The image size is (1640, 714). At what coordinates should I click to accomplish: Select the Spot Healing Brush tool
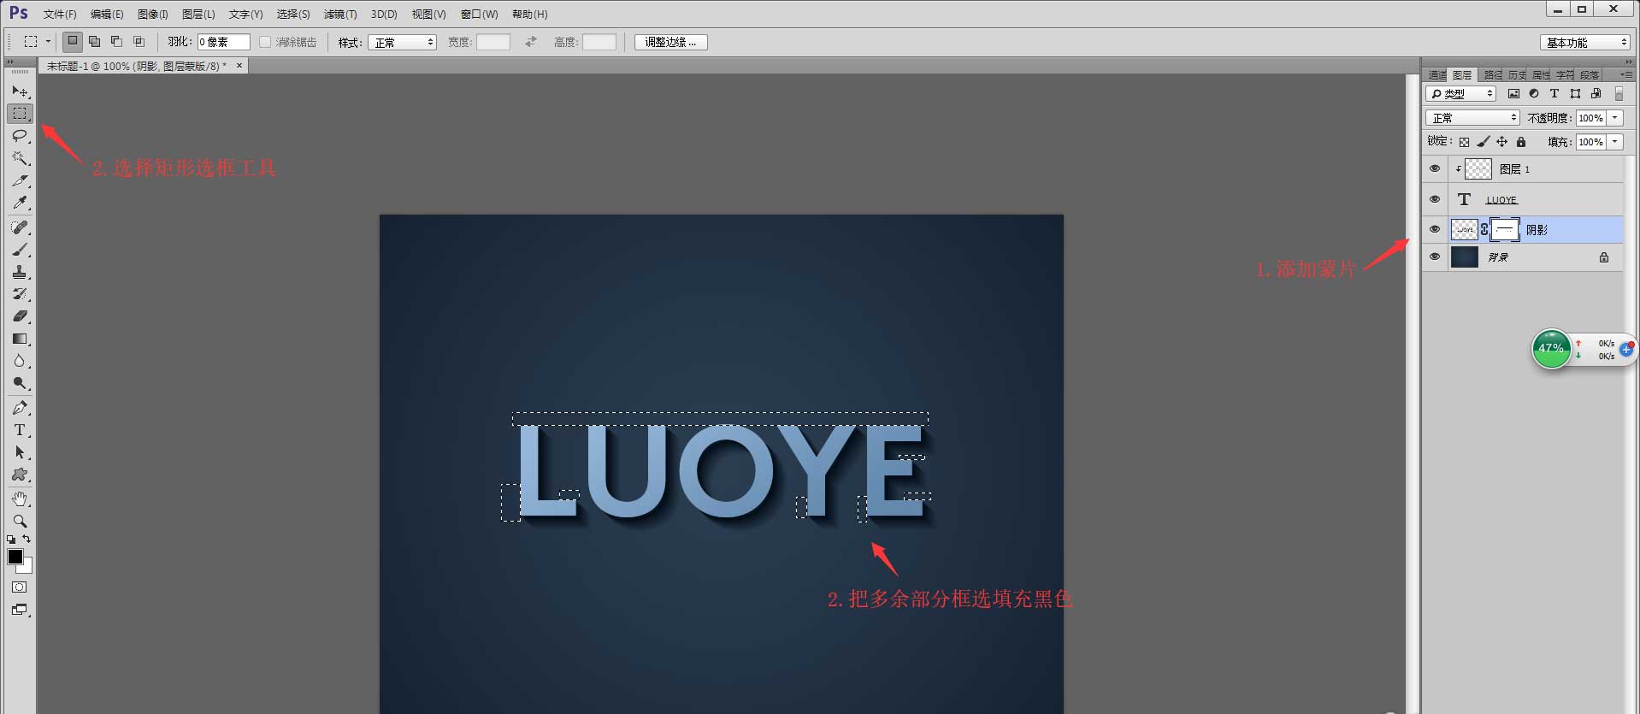[x=20, y=227]
